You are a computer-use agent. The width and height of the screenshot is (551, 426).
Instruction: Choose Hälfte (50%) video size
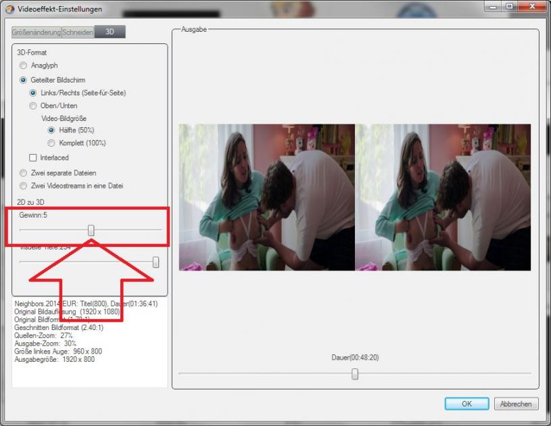51,130
